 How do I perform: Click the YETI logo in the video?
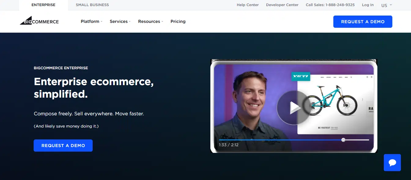click(x=301, y=77)
